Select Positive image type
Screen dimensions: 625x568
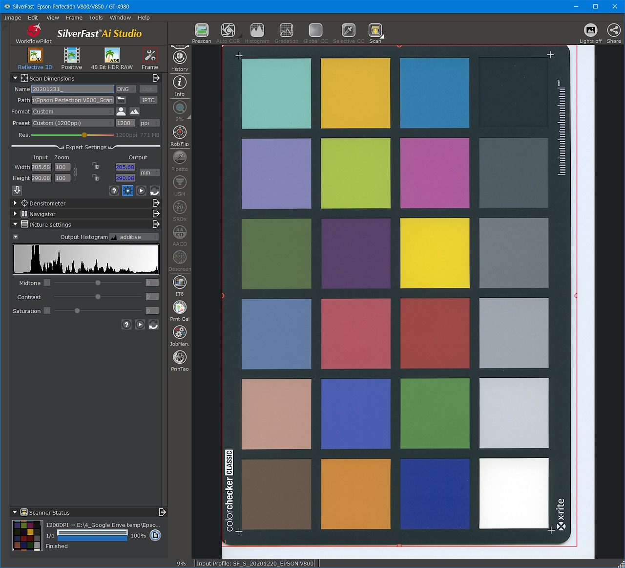coord(72,55)
